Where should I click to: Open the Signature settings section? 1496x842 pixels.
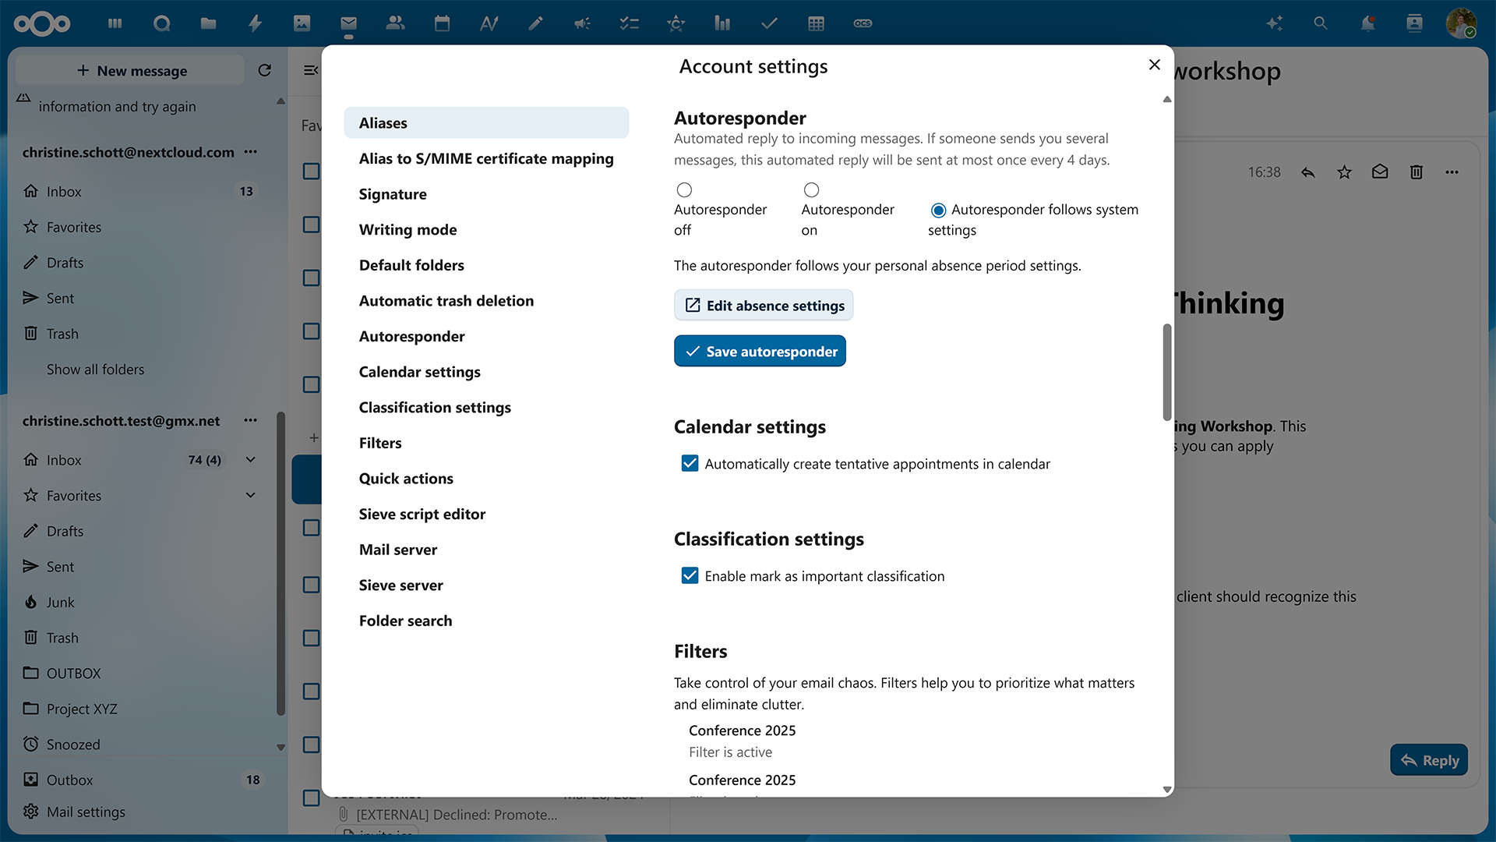[393, 194]
